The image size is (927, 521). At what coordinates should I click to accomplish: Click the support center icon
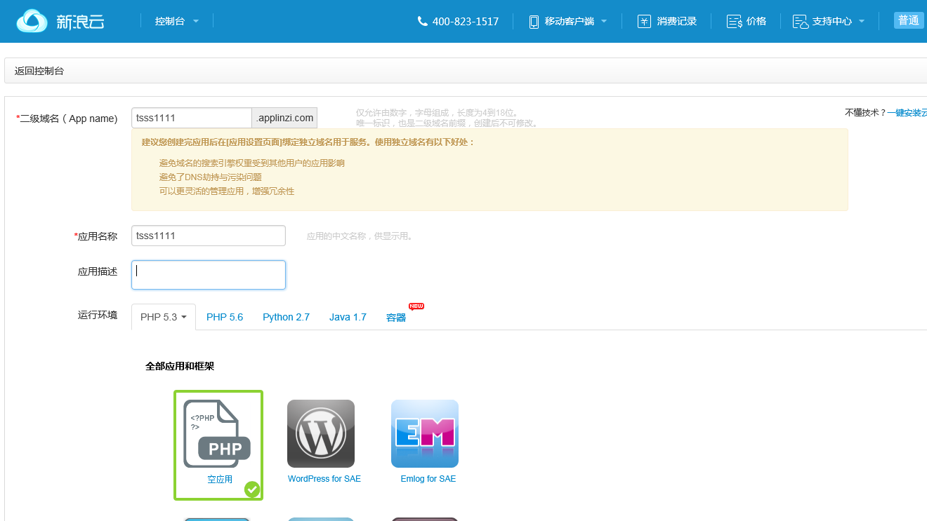tap(801, 22)
